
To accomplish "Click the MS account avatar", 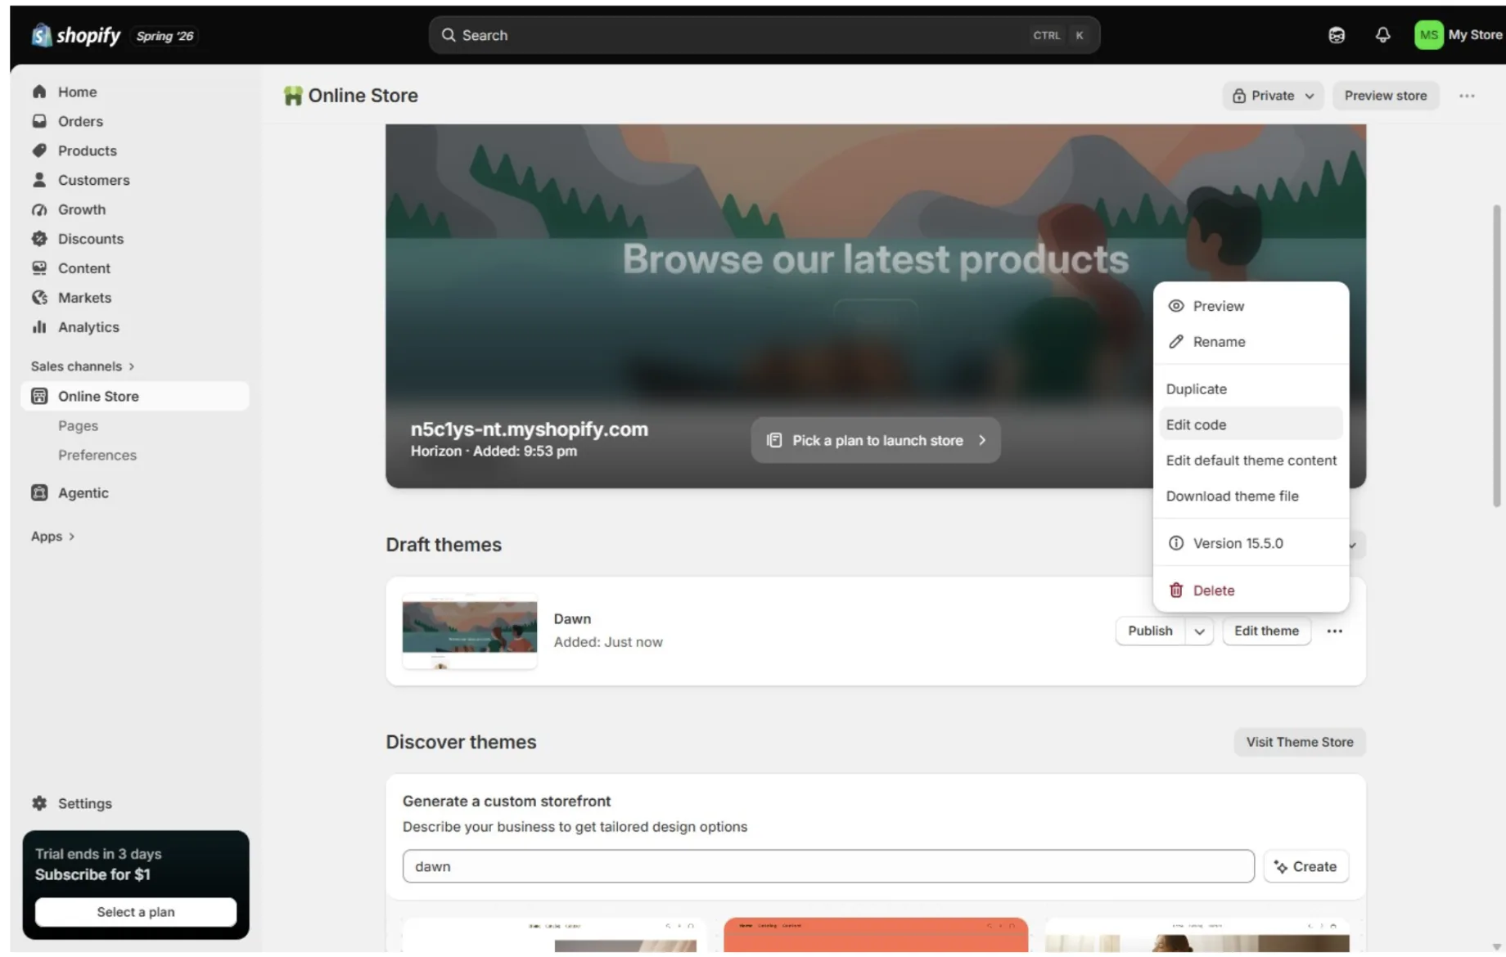I will point(1428,35).
